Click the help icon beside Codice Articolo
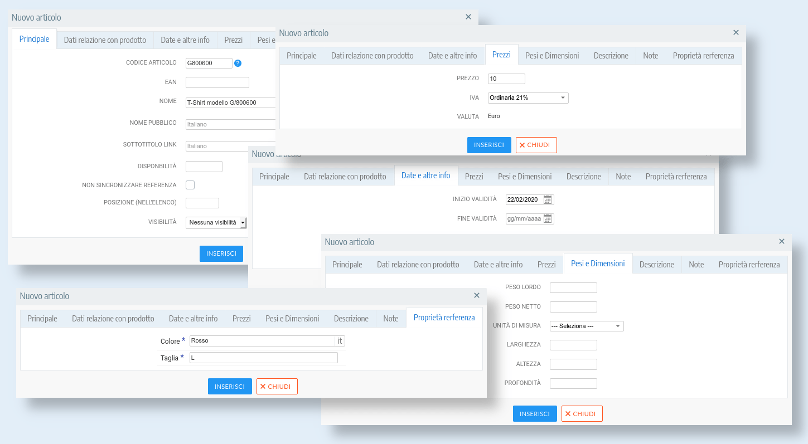 pos(238,63)
